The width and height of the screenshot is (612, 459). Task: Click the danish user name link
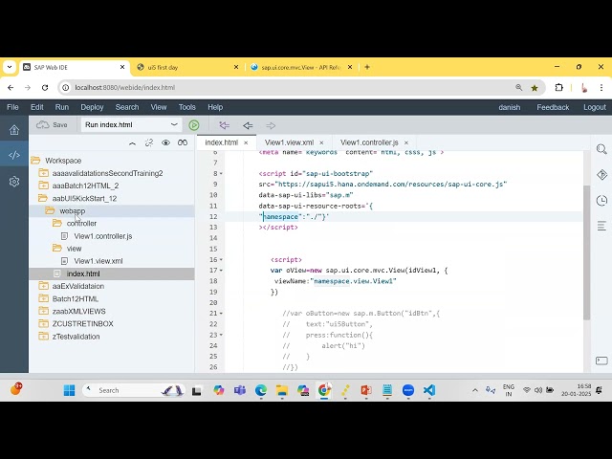point(510,107)
